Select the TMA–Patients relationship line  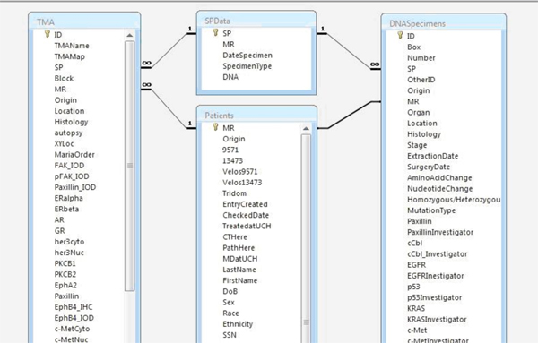169,108
